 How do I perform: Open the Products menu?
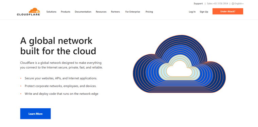[x=66, y=12]
